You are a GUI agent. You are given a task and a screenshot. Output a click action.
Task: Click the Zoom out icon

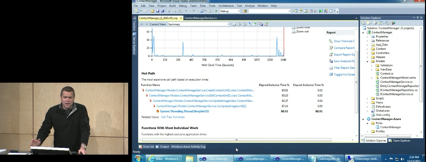coord(293,32)
